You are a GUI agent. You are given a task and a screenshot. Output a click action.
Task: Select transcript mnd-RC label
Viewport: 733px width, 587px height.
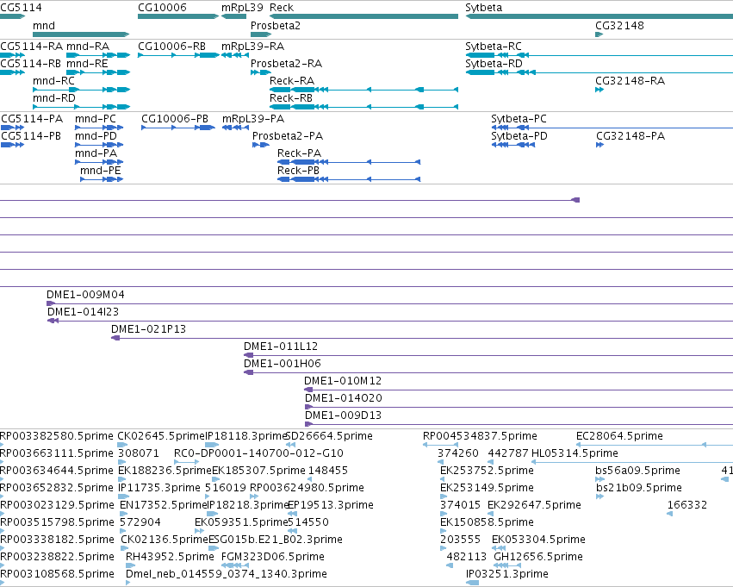coord(53,81)
